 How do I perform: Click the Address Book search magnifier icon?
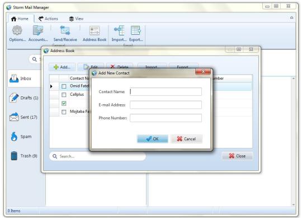(55, 156)
